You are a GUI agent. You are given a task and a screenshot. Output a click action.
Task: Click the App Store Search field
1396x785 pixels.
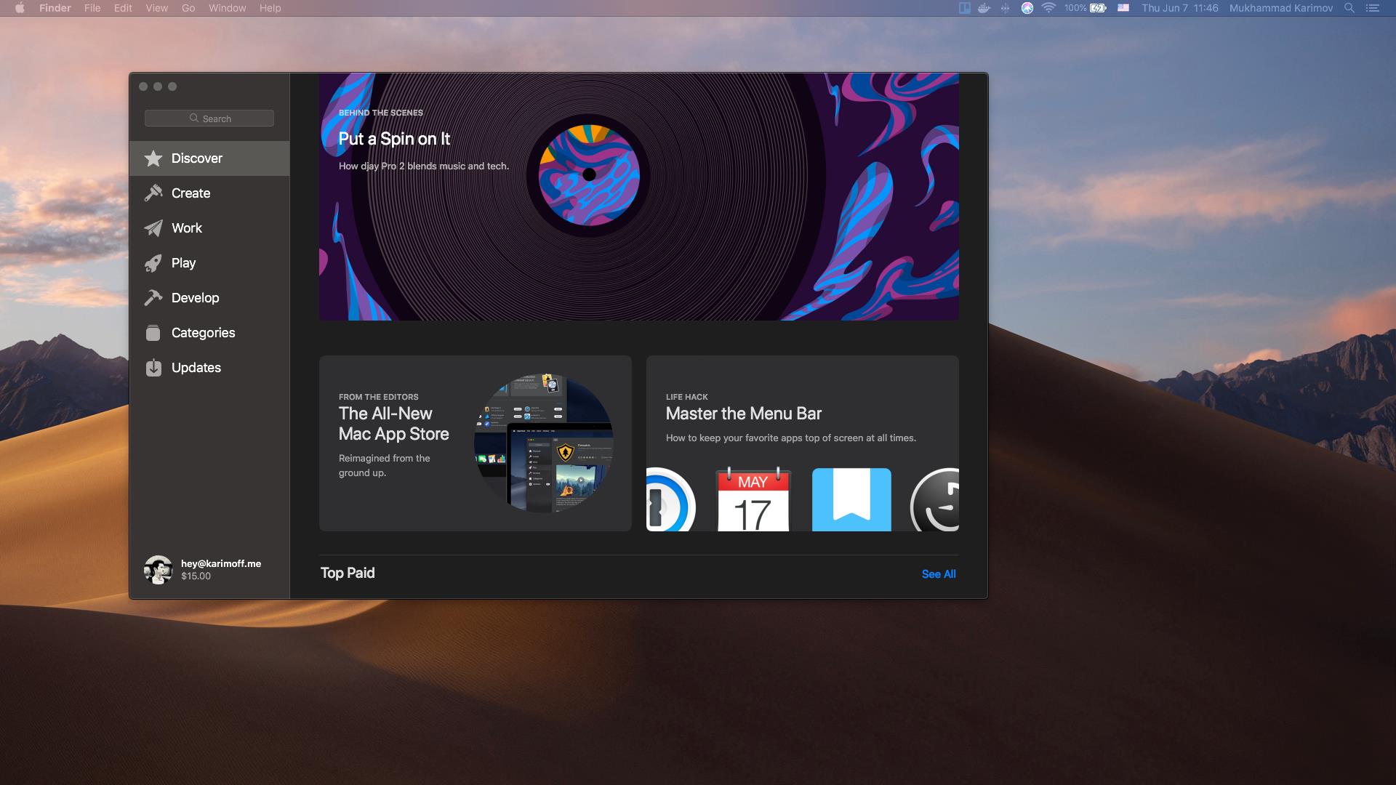(209, 118)
